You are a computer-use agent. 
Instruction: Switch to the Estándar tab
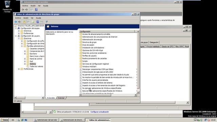(x=61, y=98)
